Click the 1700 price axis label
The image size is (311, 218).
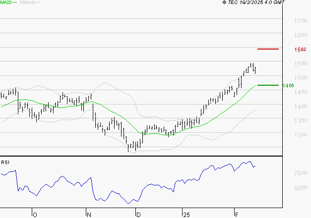[x=301, y=21]
